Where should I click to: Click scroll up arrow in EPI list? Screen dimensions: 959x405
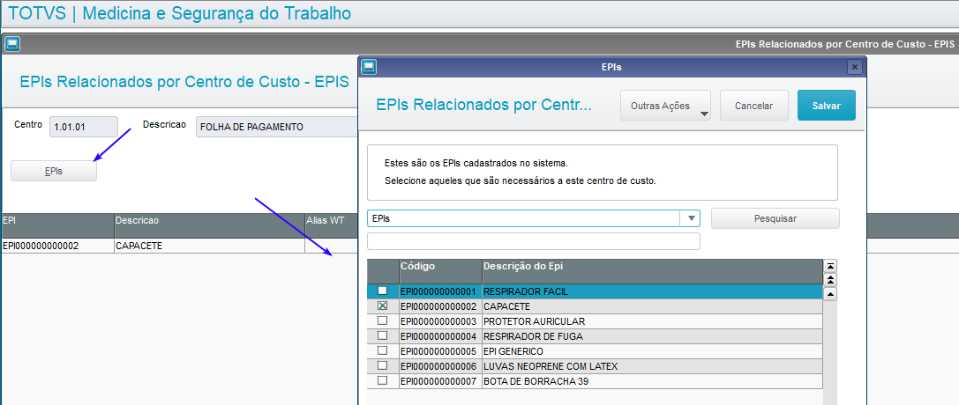tap(830, 294)
